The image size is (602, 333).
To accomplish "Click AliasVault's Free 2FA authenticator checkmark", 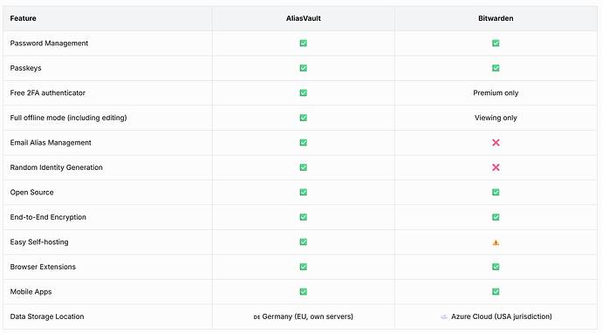I will click(x=304, y=93).
